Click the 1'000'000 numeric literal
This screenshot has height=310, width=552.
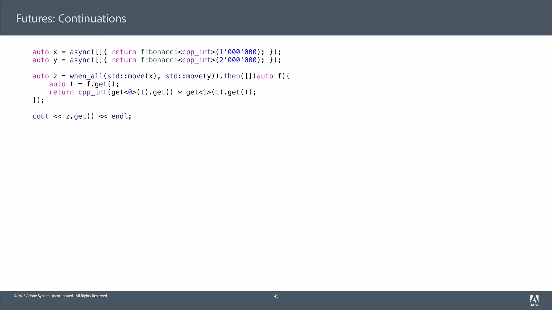238,52
